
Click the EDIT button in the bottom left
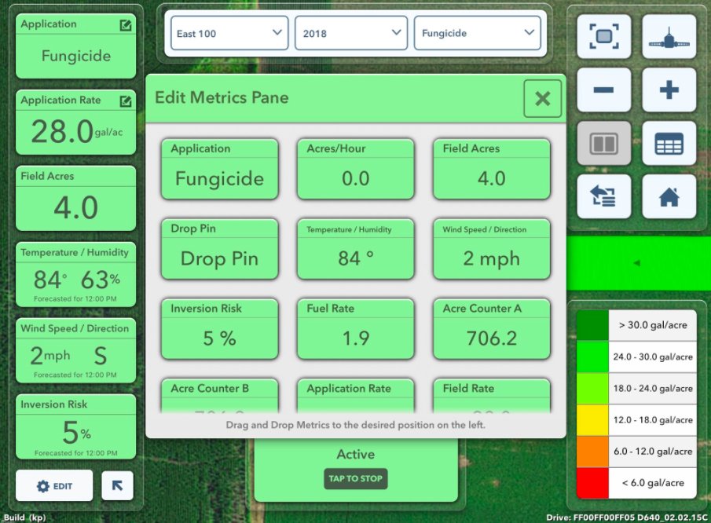point(54,485)
